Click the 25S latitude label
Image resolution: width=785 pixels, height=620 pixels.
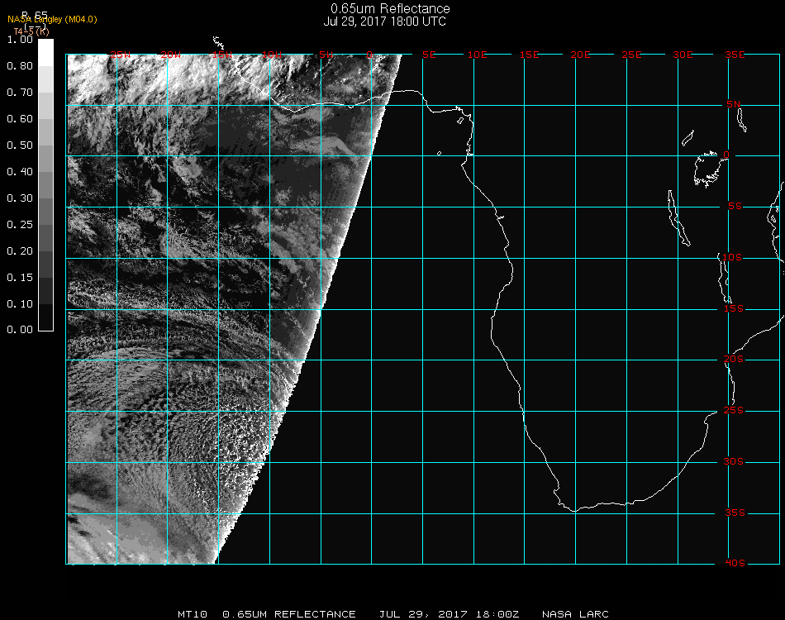click(x=734, y=411)
